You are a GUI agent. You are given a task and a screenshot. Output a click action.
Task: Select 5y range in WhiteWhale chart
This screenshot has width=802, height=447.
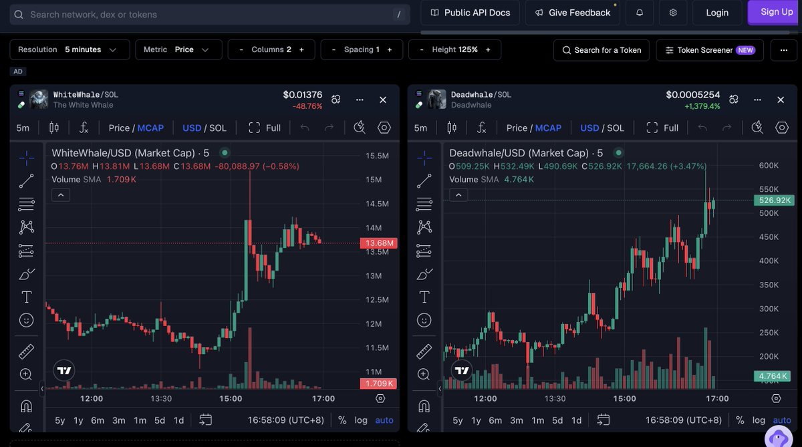point(60,420)
